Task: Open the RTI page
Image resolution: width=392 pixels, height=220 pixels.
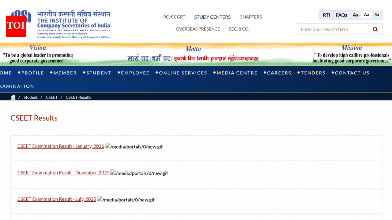Action: (326, 15)
